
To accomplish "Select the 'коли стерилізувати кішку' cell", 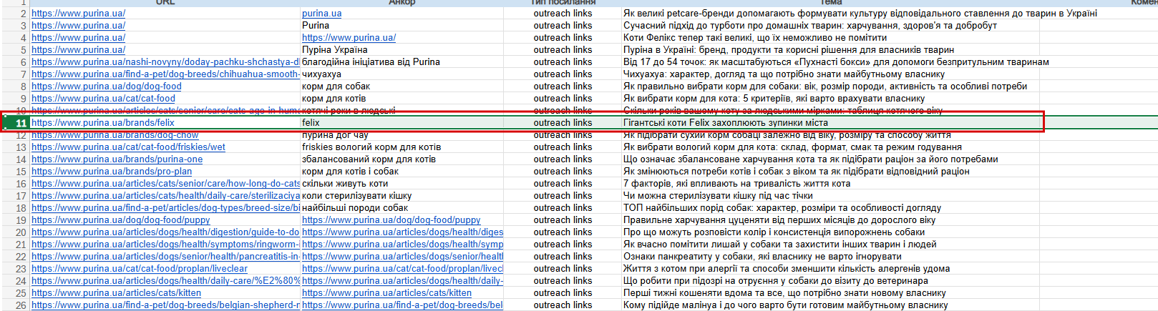I will point(402,196).
